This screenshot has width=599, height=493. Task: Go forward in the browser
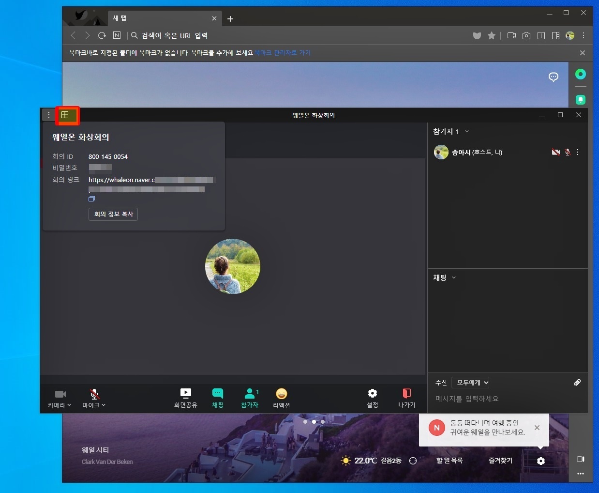pyautogui.click(x=88, y=35)
